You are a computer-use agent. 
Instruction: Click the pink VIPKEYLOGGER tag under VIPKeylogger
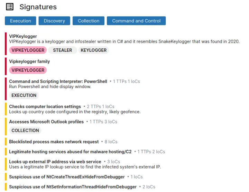28,50
